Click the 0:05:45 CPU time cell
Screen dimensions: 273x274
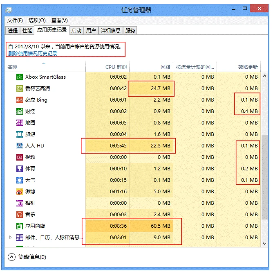tap(107, 146)
